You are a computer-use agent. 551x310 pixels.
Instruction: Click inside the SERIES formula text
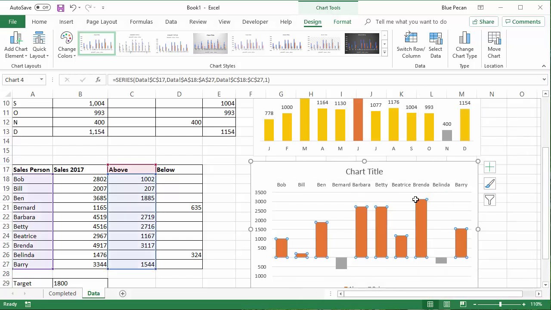click(x=191, y=80)
